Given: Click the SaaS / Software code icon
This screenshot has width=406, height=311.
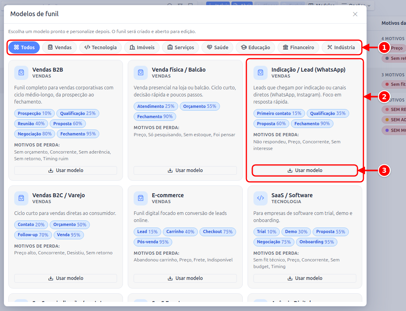Looking at the screenshot, I should click(260, 198).
